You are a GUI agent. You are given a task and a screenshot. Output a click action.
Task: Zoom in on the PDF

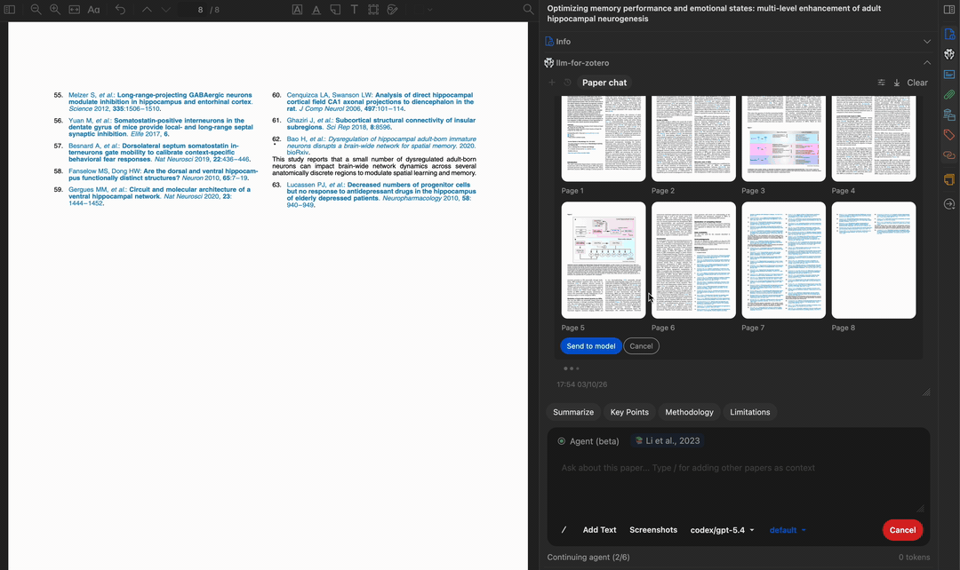55,10
